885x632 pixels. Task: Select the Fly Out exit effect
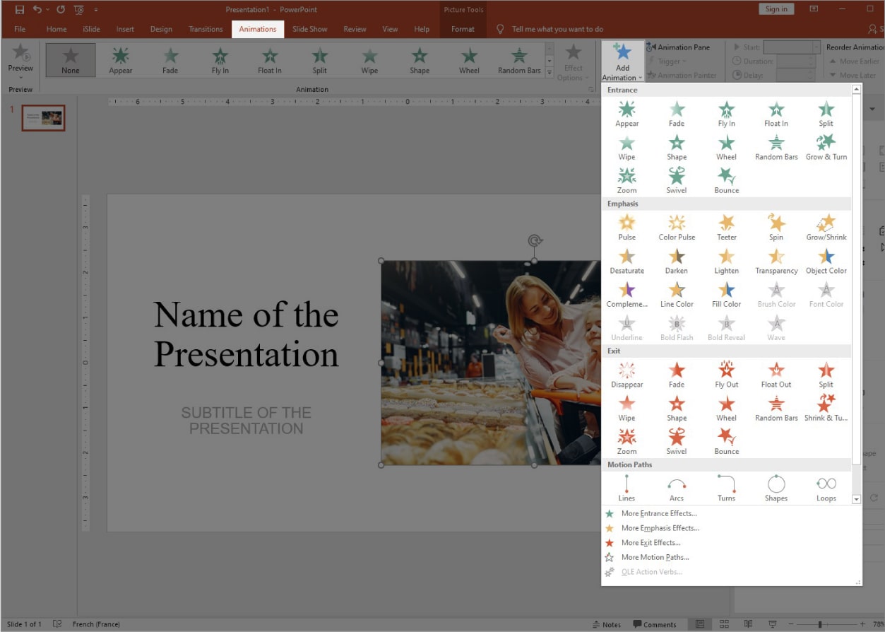tap(726, 375)
